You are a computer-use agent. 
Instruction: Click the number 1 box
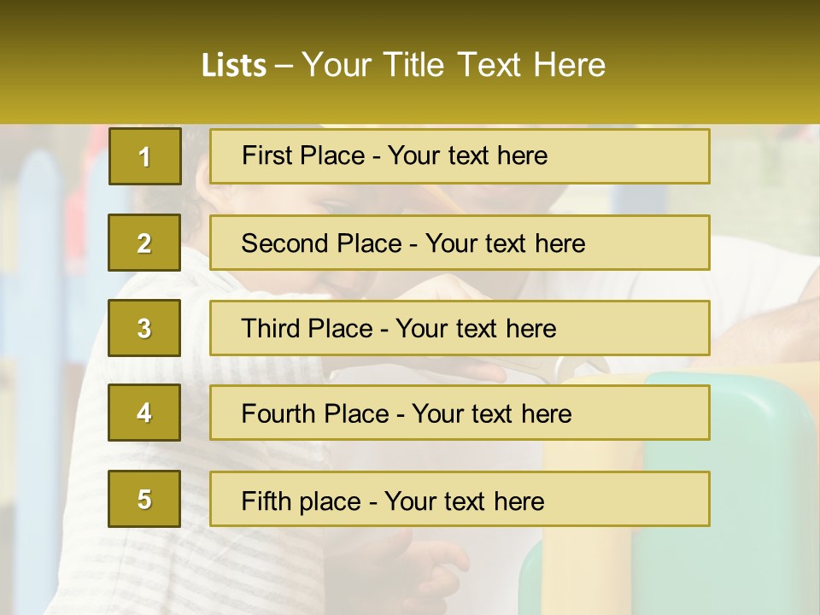144,156
